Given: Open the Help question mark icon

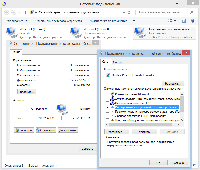Looking at the screenshot, I should (x=193, y=21).
